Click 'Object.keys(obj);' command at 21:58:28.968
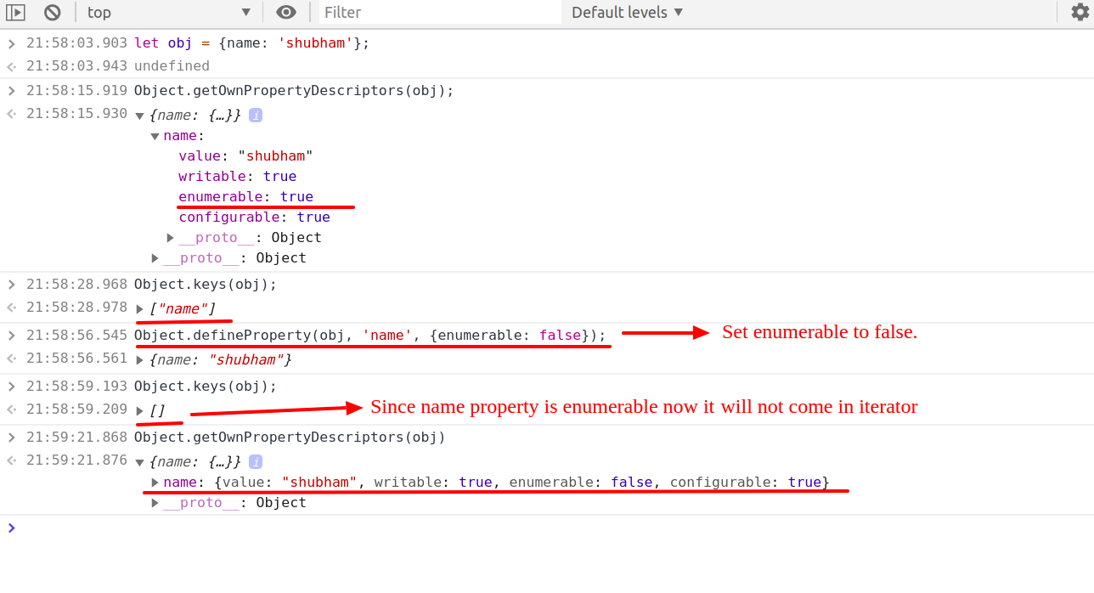1094x593 pixels. 206,285
